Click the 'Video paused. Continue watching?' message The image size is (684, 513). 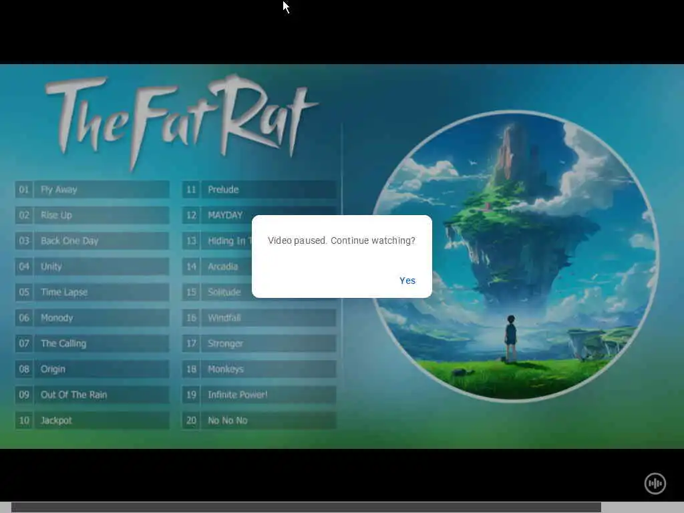341,240
